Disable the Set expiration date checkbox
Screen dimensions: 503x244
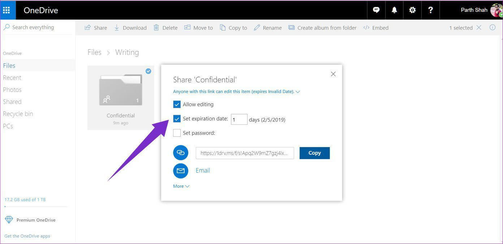tap(177, 119)
